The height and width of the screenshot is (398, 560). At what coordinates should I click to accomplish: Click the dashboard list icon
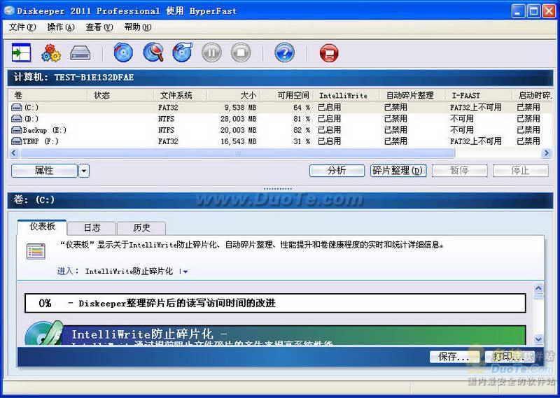[36, 251]
